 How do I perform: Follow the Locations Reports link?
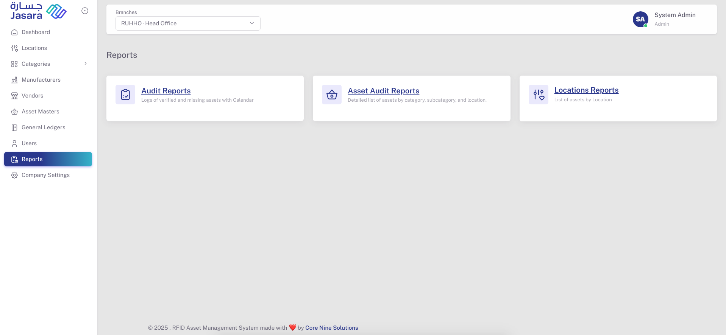click(586, 90)
